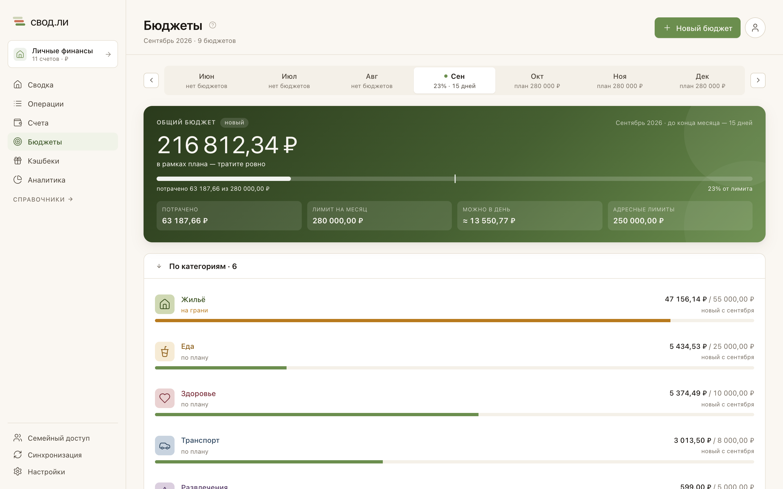
Task: Open the user profile avatar icon
Action: [x=755, y=28]
